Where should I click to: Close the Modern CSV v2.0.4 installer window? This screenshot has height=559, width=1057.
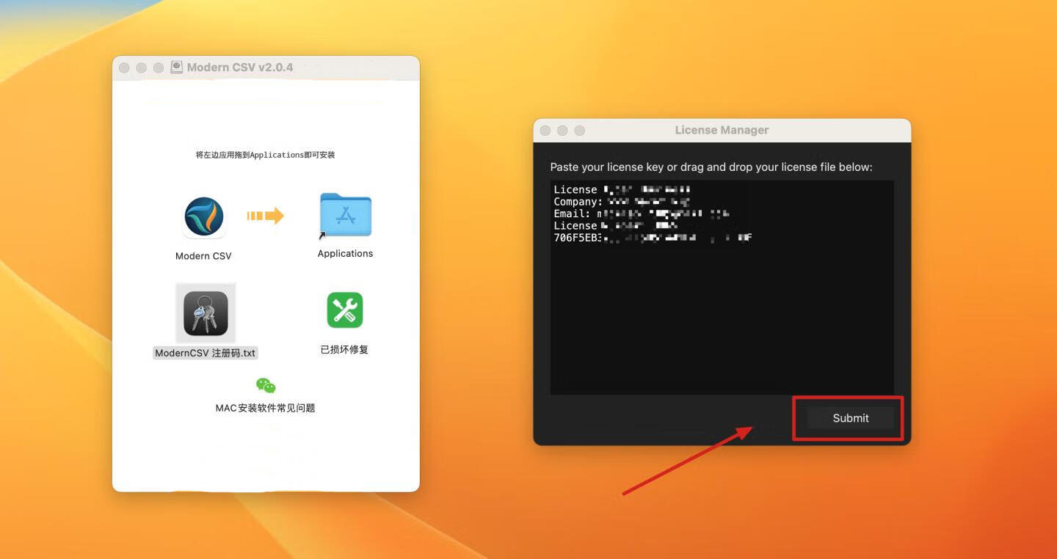[124, 67]
